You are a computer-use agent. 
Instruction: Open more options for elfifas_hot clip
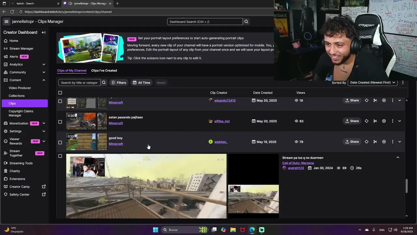point(392,121)
